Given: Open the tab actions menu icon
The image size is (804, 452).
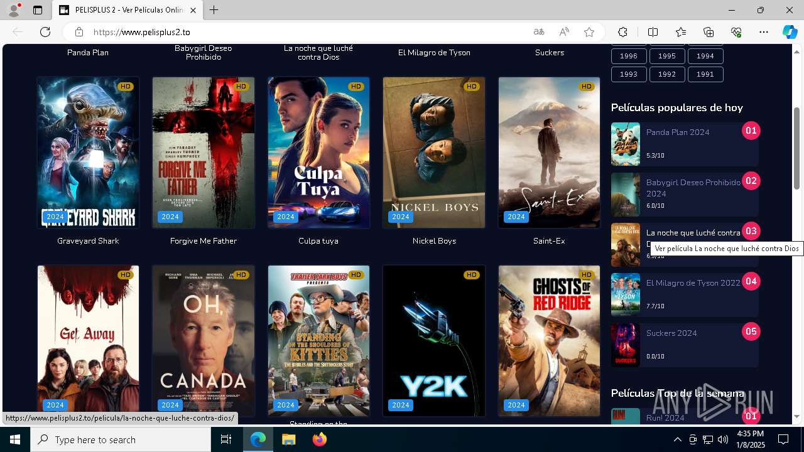Looking at the screenshot, I should click(x=38, y=10).
